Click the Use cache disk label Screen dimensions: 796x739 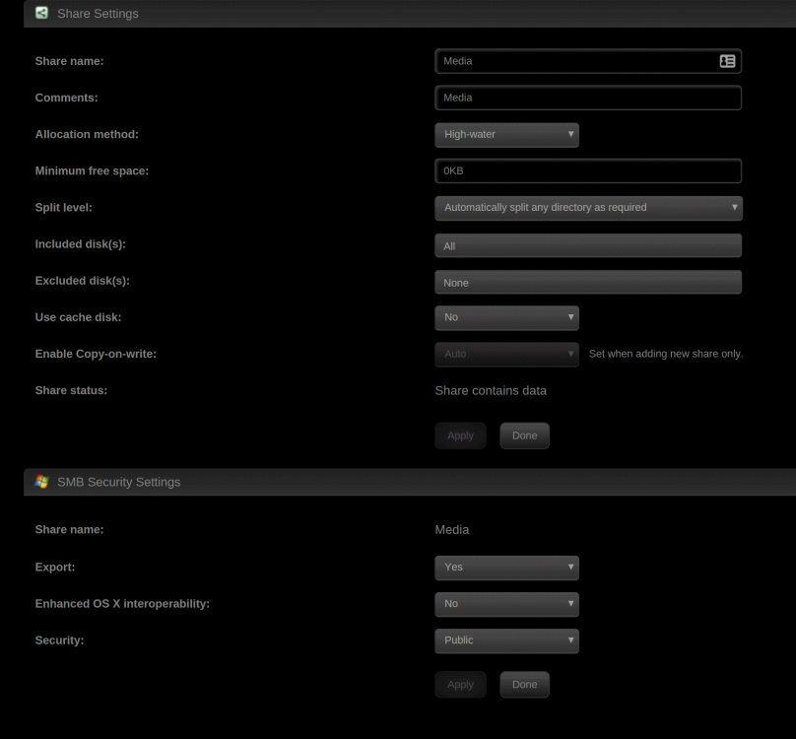[78, 317]
